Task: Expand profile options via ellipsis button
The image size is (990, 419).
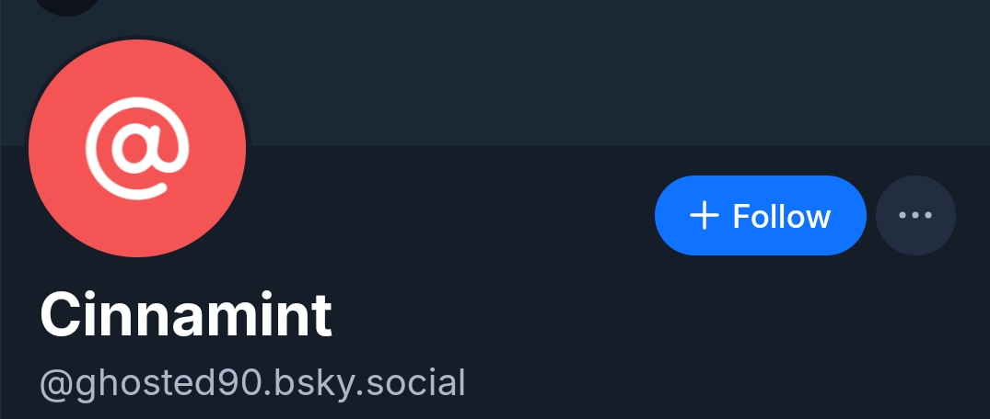Action: coord(915,216)
